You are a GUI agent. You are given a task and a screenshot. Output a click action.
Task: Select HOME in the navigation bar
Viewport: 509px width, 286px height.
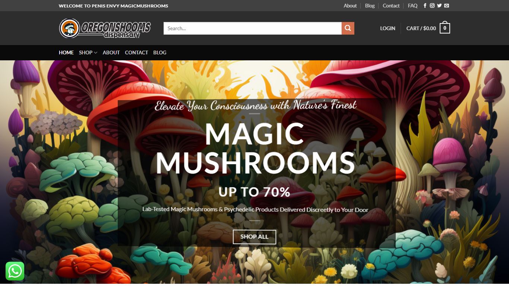pyautogui.click(x=66, y=53)
